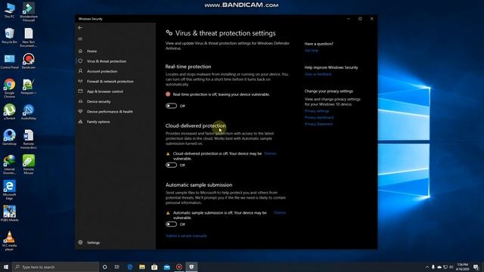Minimize the Windows Security window
The width and height of the screenshot is (484, 272).
click(349, 19)
